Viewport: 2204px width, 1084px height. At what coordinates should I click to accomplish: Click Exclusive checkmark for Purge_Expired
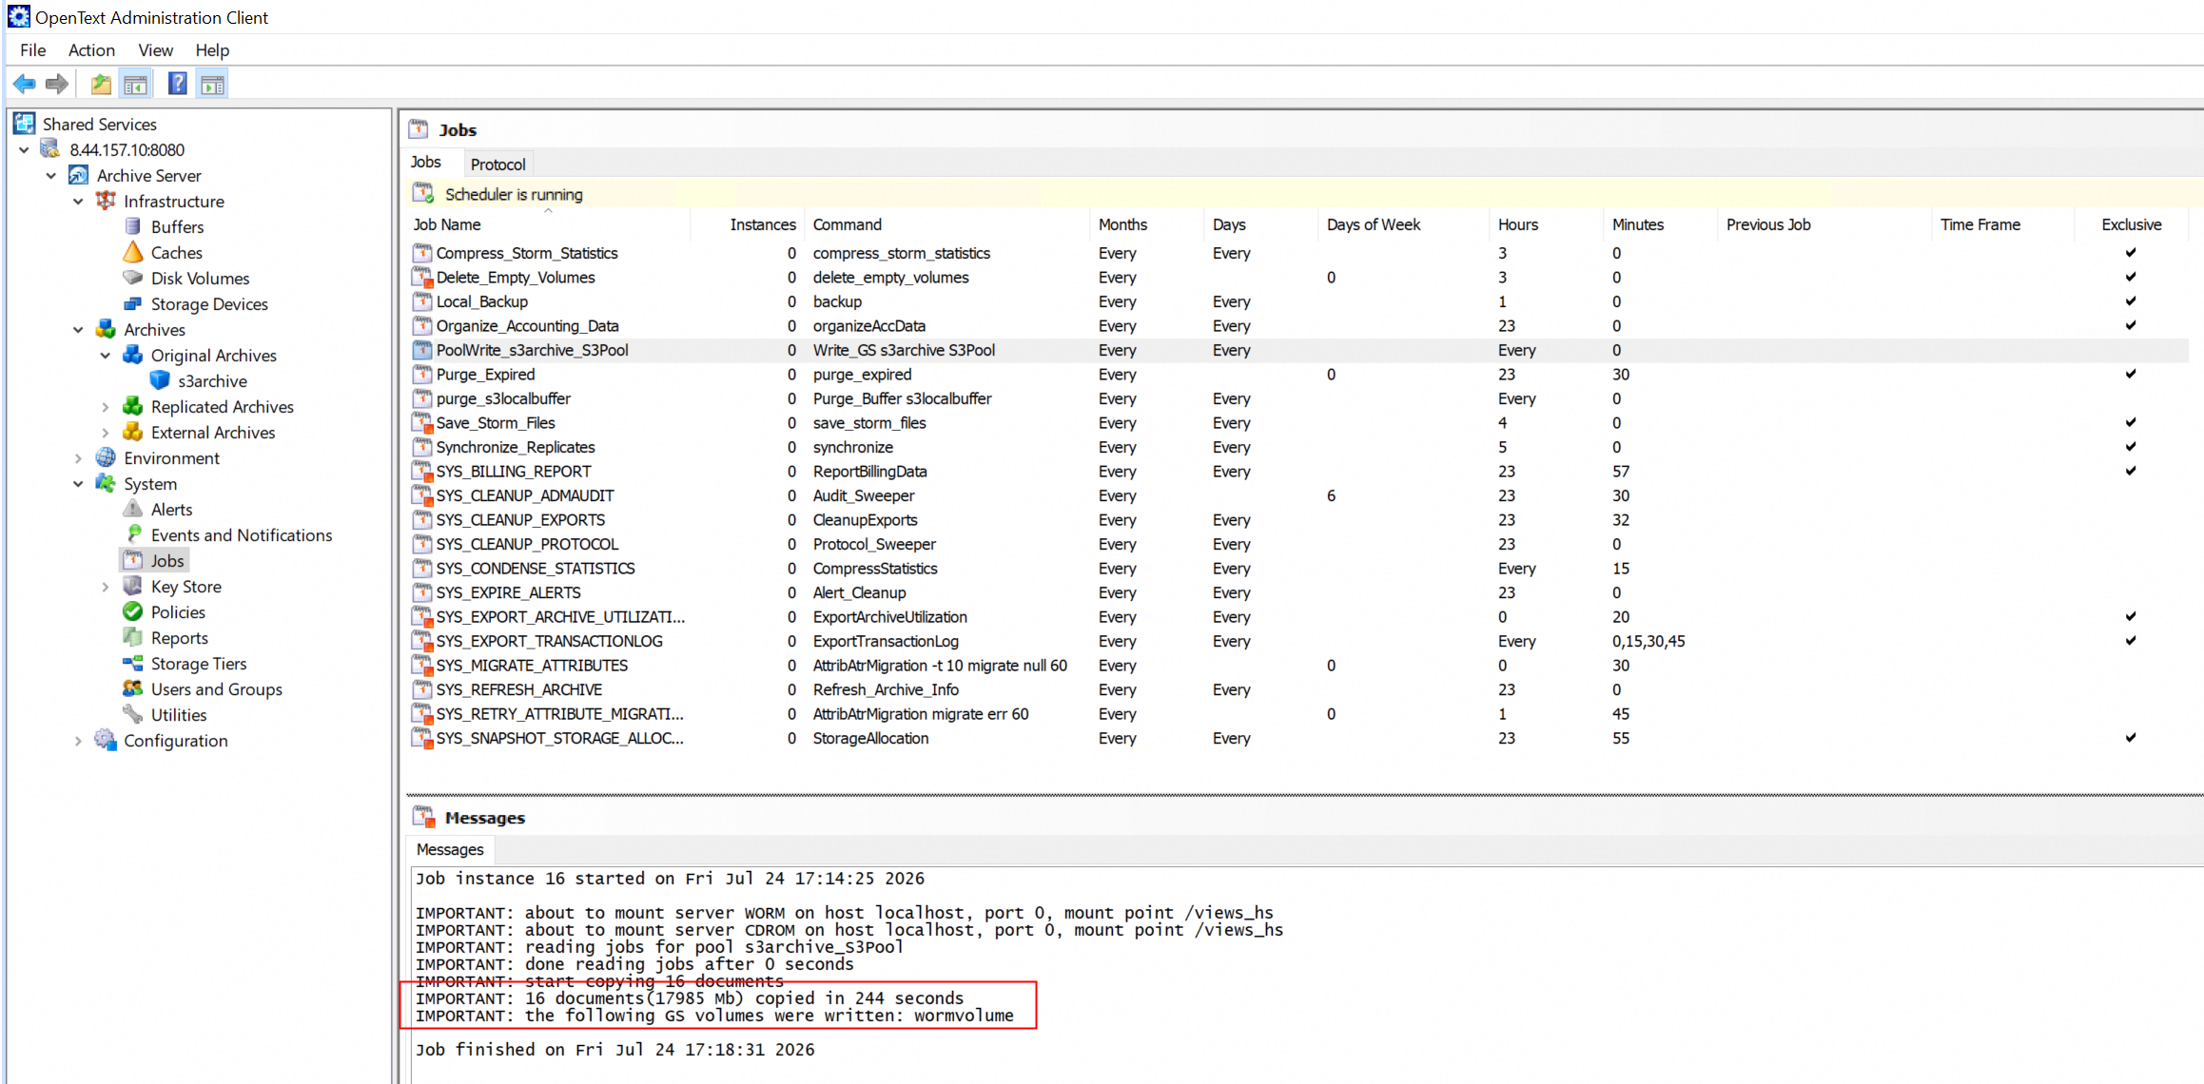point(2131,374)
